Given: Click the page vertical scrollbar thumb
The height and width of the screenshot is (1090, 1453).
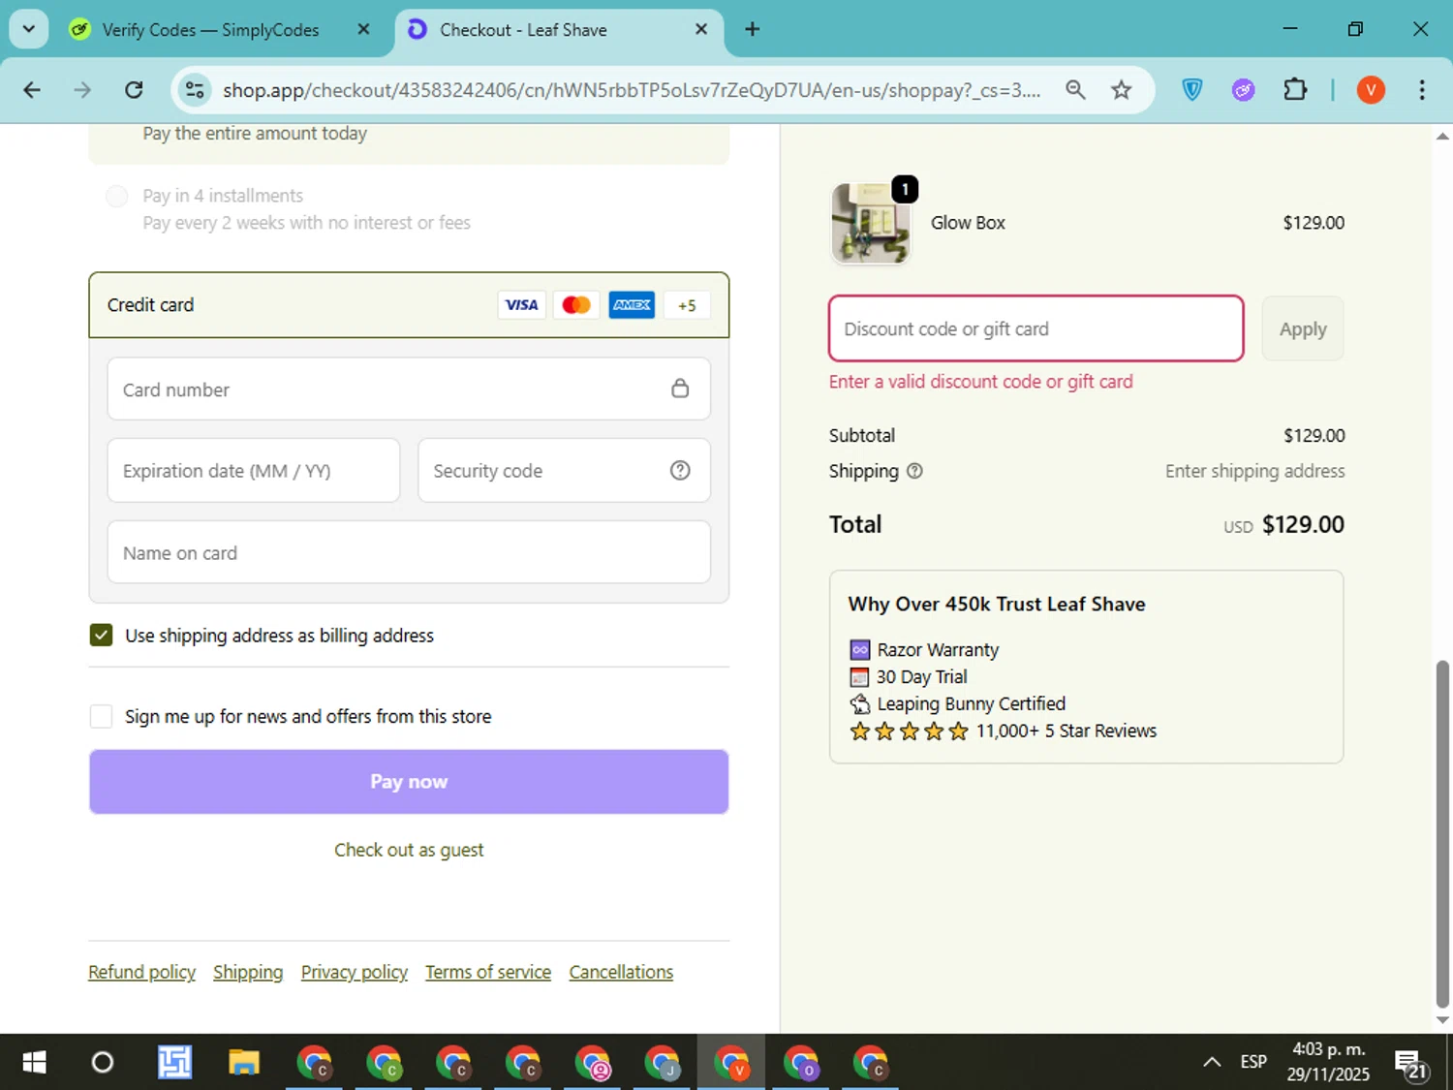Looking at the screenshot, I should pyautogui.click(x=1442, y=834).
